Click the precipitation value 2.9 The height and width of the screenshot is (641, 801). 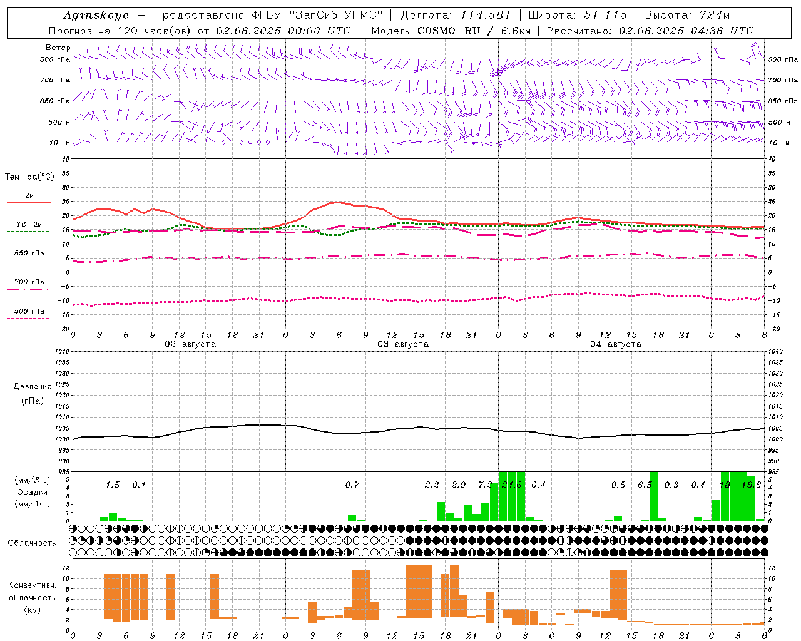(459, 485)
